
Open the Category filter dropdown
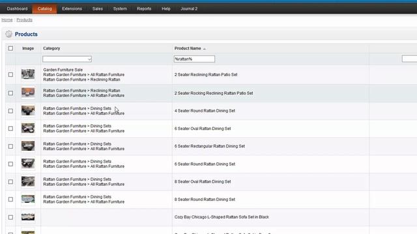[67, 59]
